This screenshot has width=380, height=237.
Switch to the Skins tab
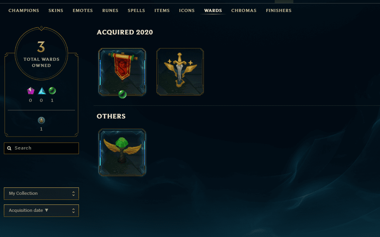coord(56,10)
